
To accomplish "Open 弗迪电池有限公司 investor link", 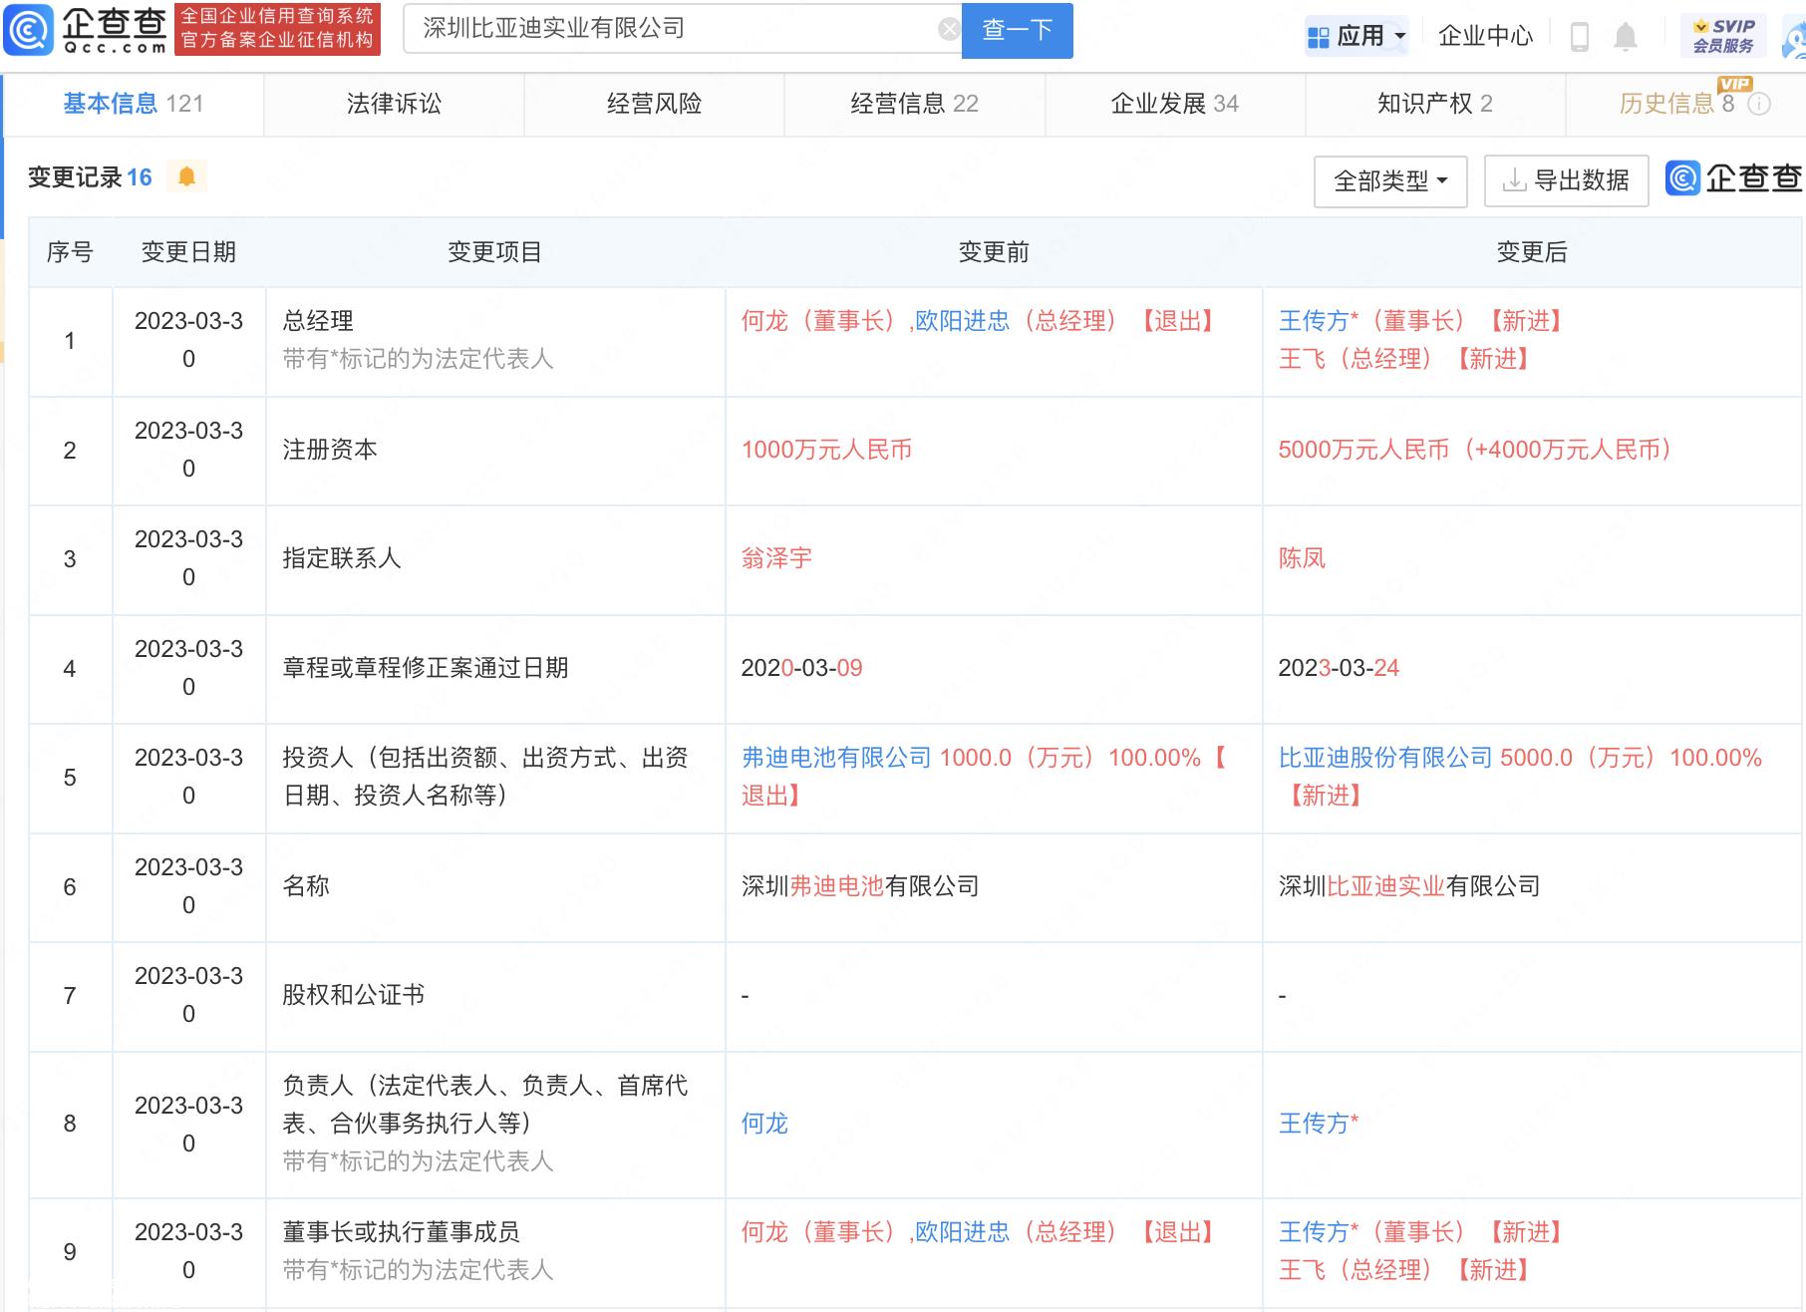I will pos(836,758).
